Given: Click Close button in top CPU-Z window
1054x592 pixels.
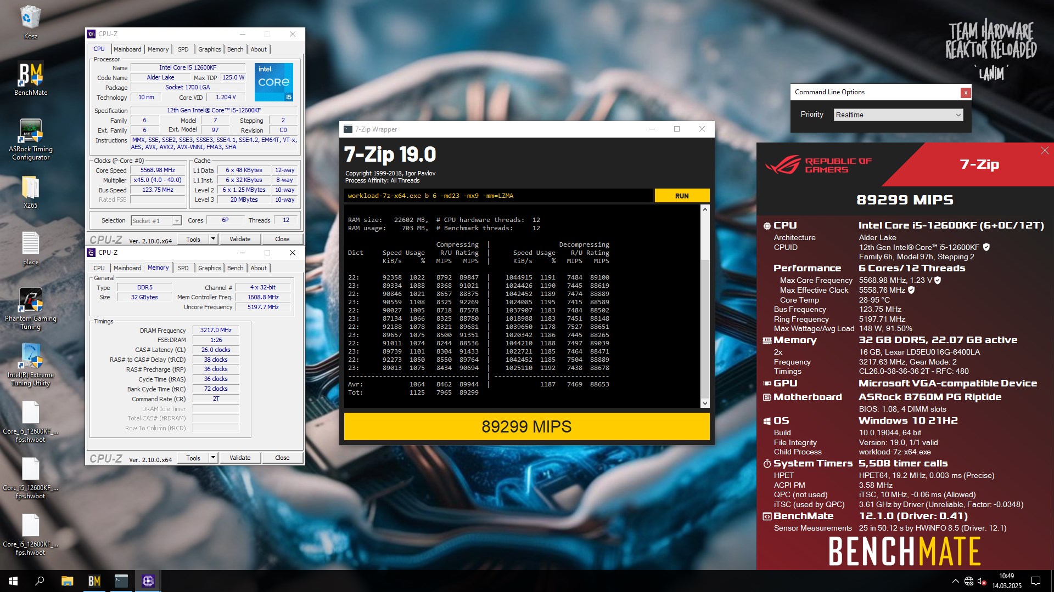Looking at the screenshot, I should [282, 239].
